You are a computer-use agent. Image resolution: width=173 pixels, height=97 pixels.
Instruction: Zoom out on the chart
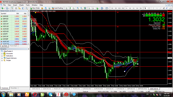81,8
